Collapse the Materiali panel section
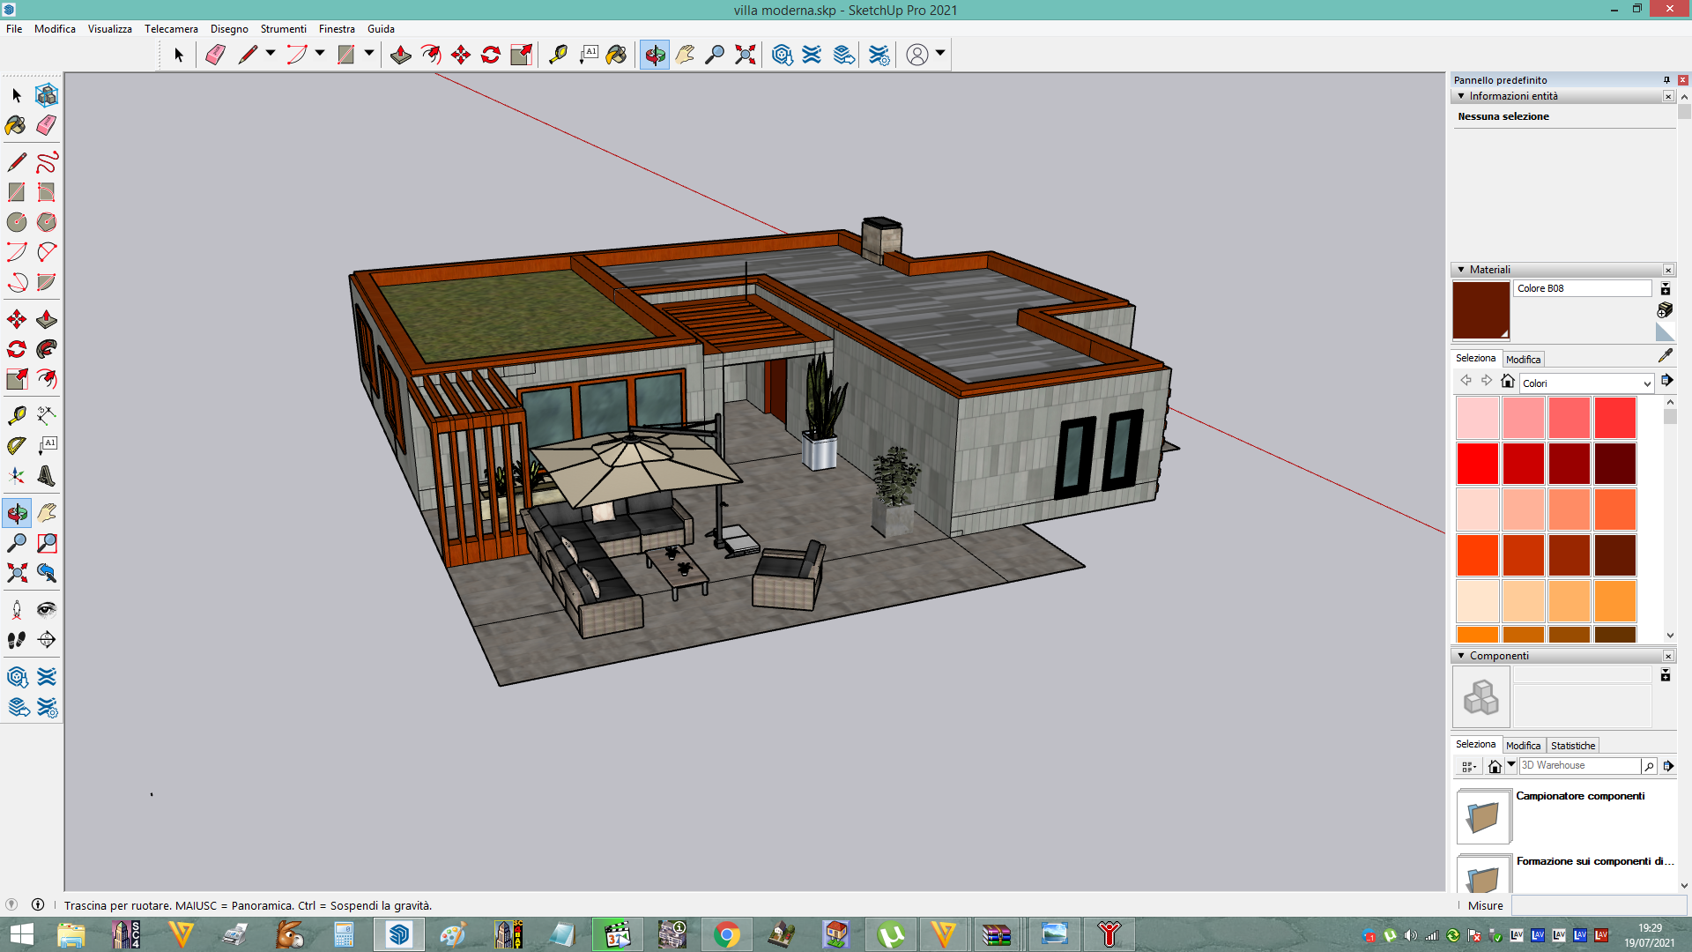This screenshot has width=1692, height=952. click(1461, 270)
